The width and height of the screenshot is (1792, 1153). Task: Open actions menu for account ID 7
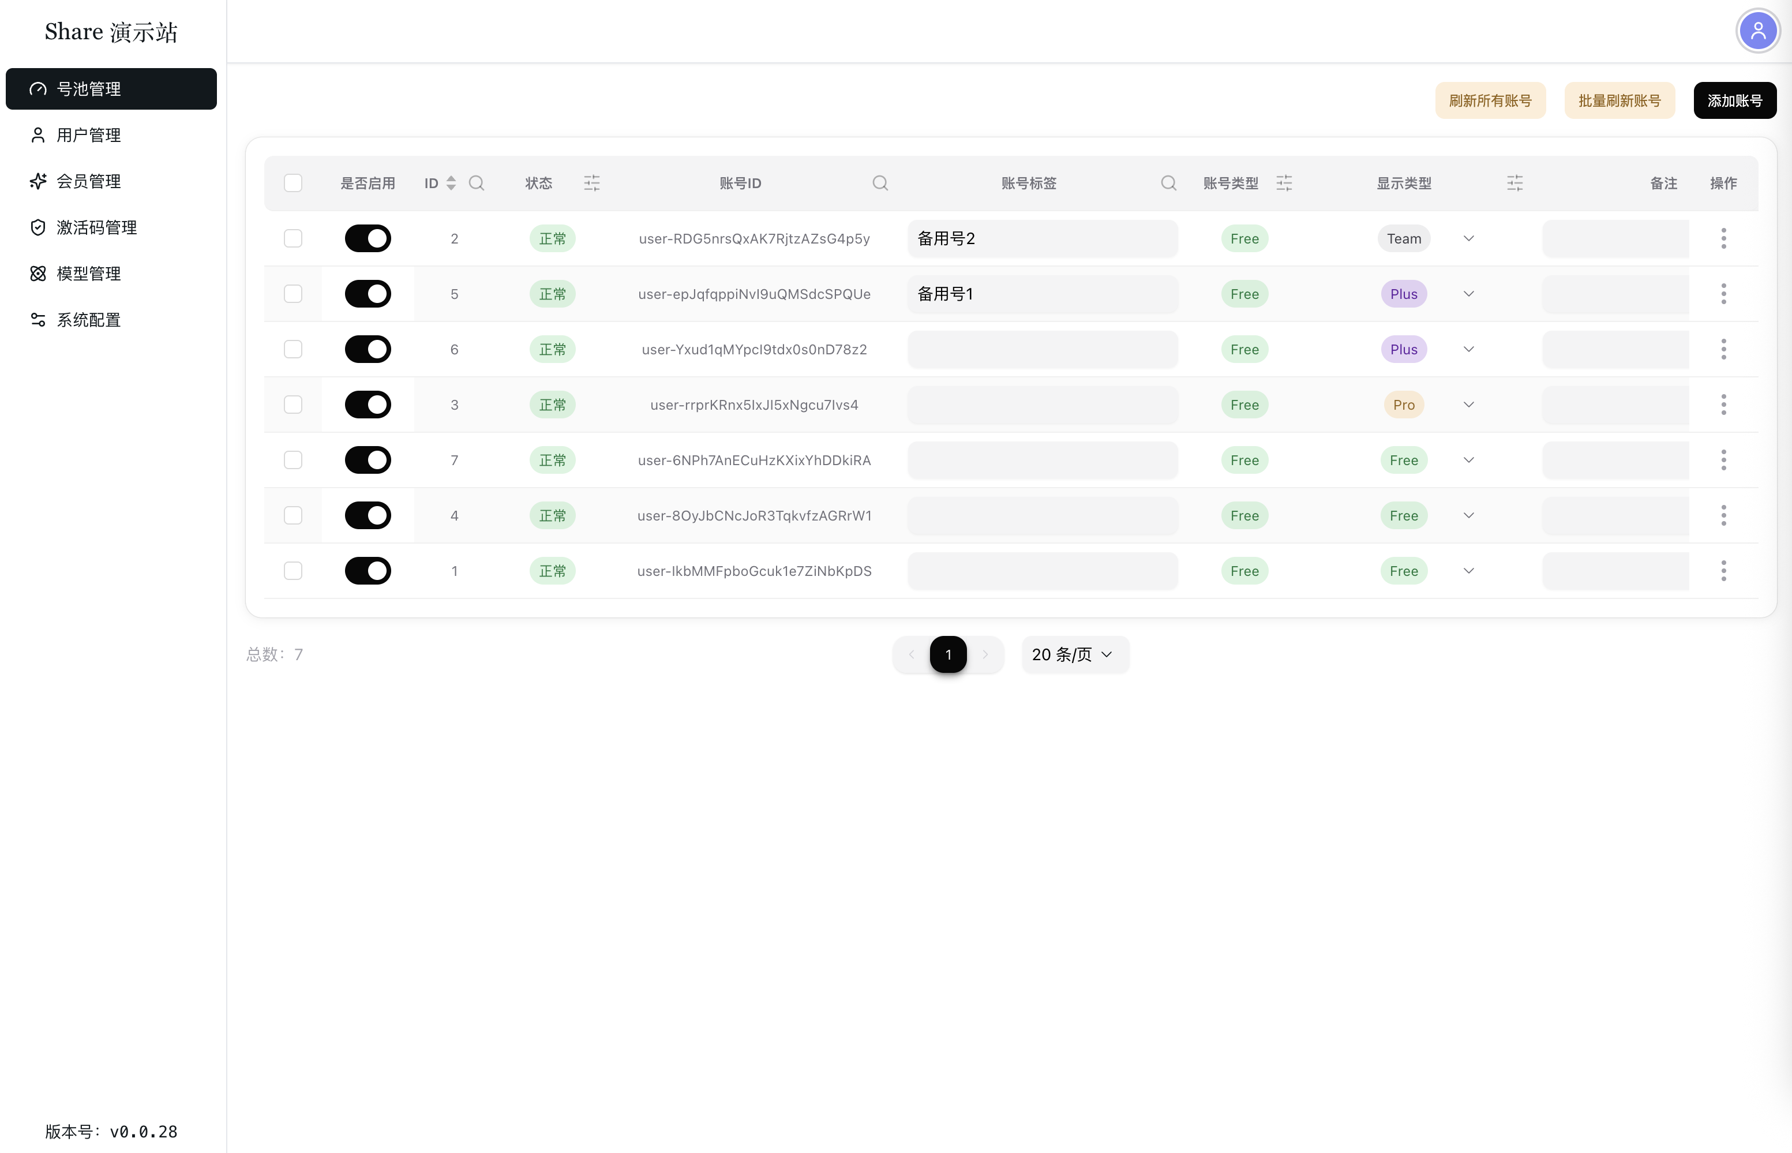1723,460
